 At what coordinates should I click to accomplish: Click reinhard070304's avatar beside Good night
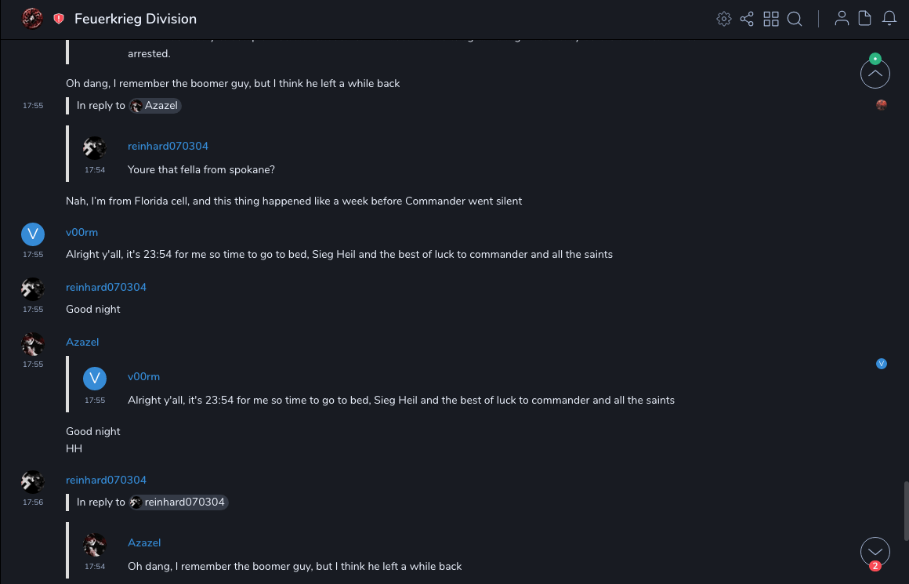coord(32,288)
